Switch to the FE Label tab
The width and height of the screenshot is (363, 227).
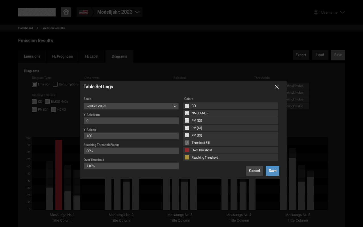click(91, 56)
